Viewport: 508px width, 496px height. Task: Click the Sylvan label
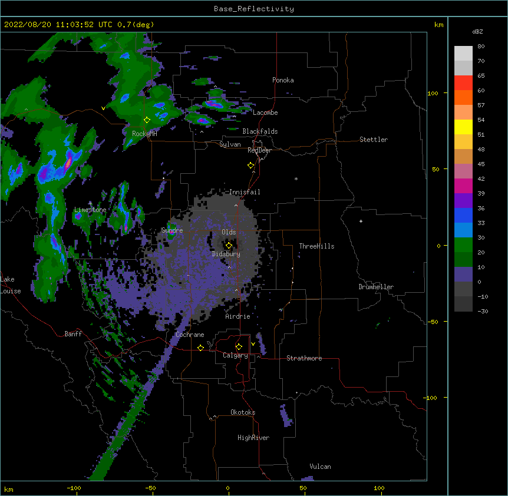pyautogui.click(x=230, y=144)
